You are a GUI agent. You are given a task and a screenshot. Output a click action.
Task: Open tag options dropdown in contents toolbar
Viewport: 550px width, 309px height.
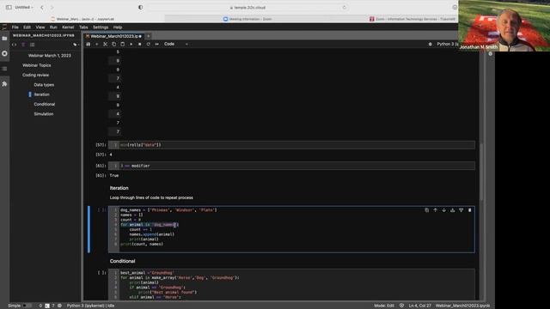click(76, 45)
